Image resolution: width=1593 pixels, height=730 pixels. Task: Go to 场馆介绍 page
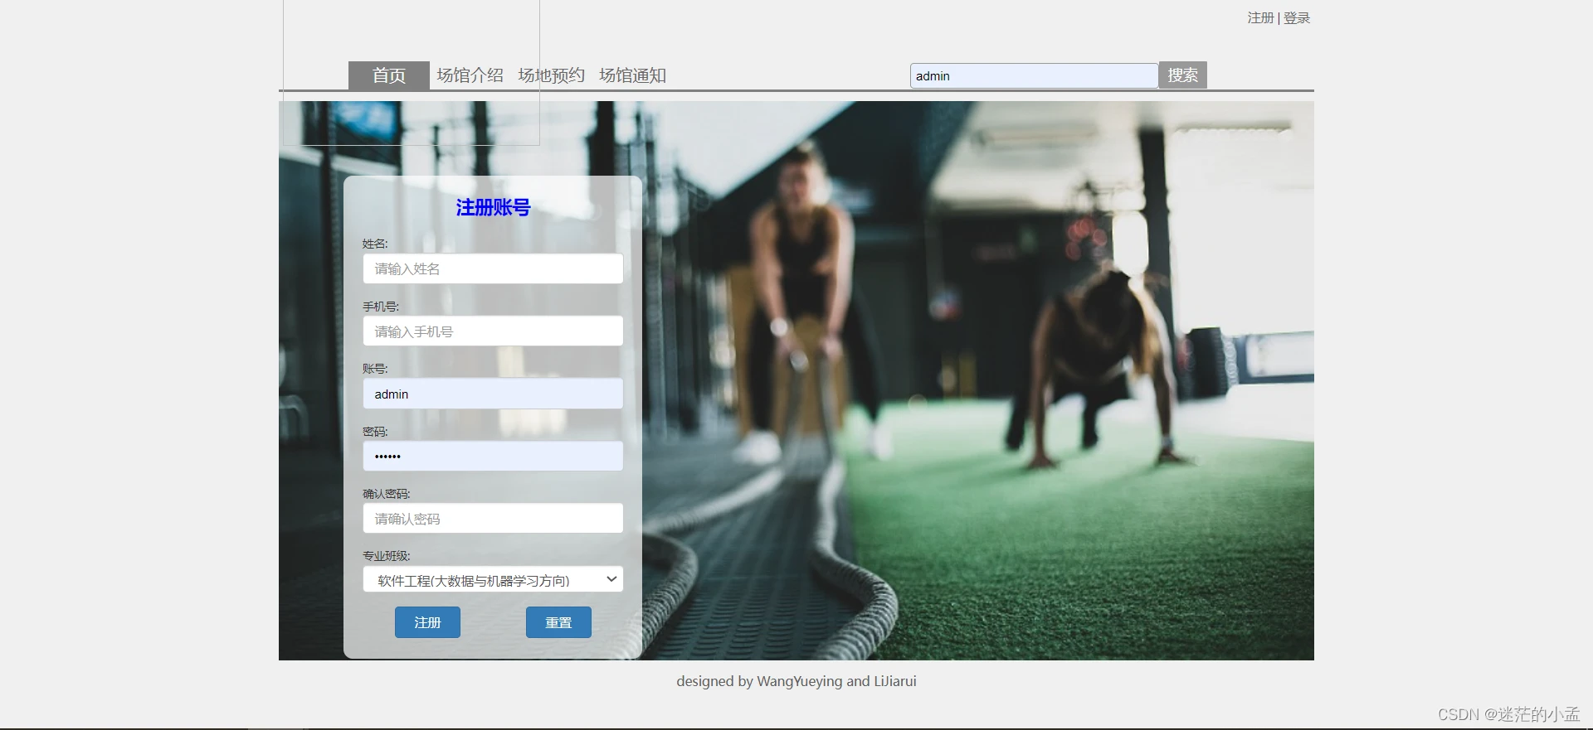[x=470, y=75]
